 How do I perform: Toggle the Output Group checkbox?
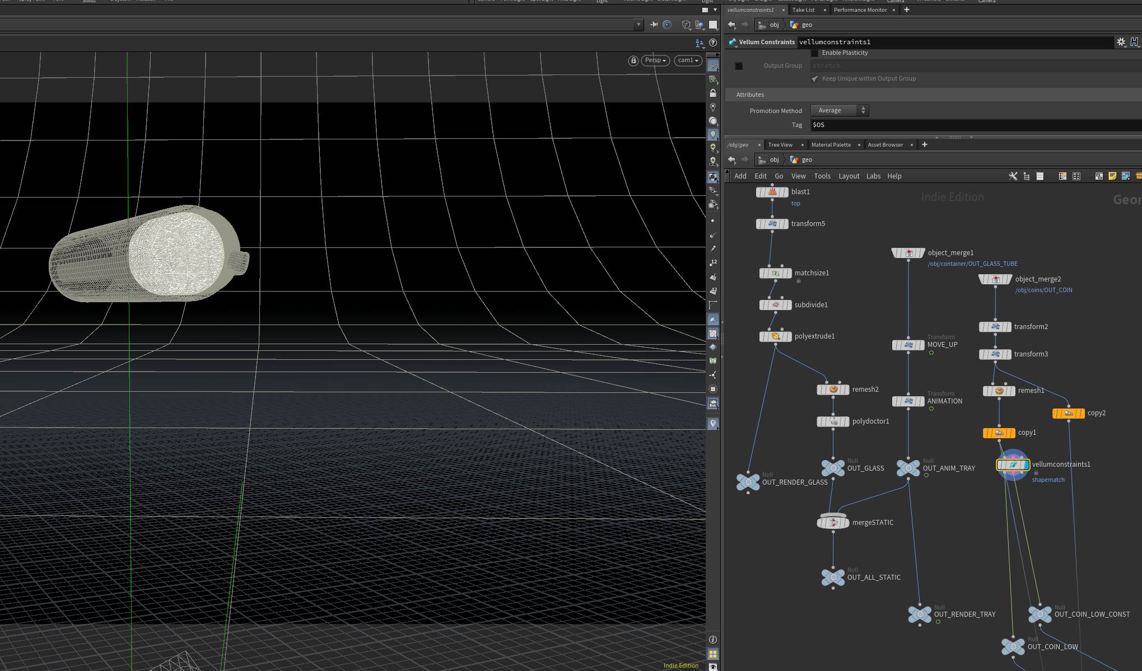pyautogui.click(x=739, y=66)
